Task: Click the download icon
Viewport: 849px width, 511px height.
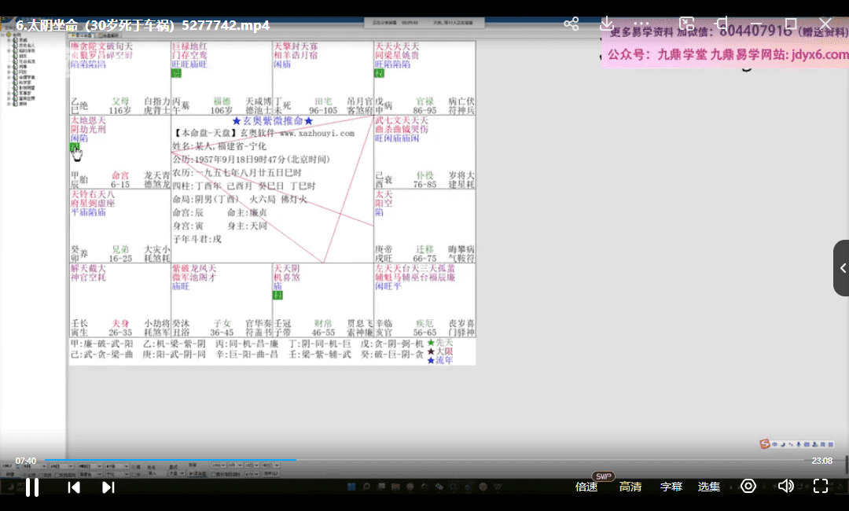Action: pyautogui.click(x=607, y=24)
